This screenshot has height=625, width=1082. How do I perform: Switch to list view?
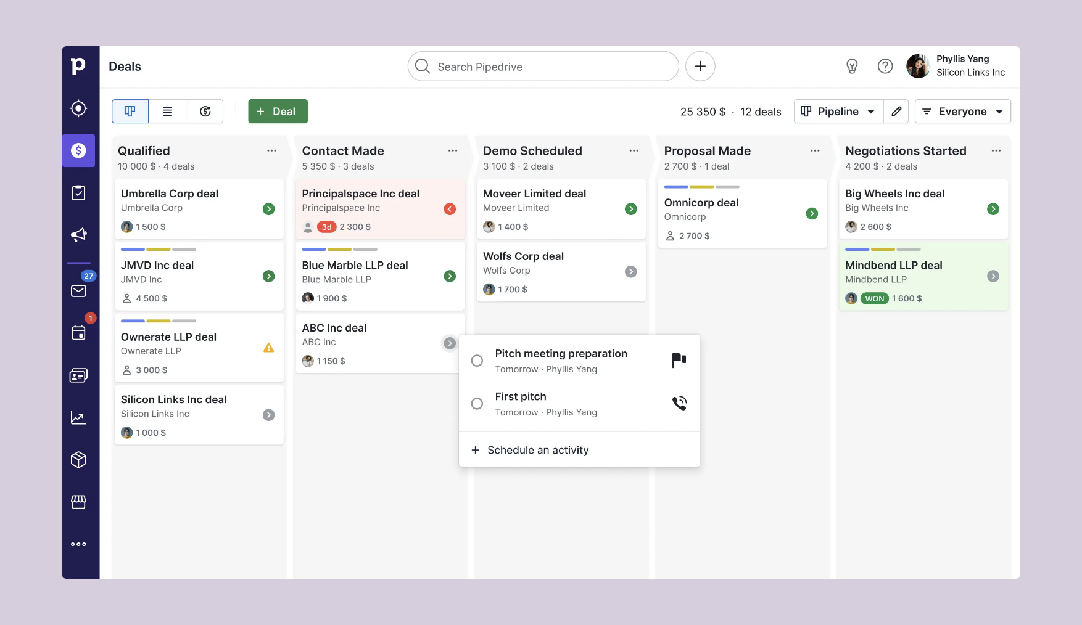pos(167,112)
